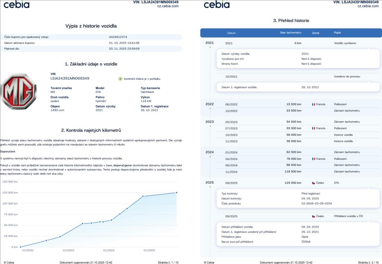Click the coupon number 4424612374

coord(118,37)
